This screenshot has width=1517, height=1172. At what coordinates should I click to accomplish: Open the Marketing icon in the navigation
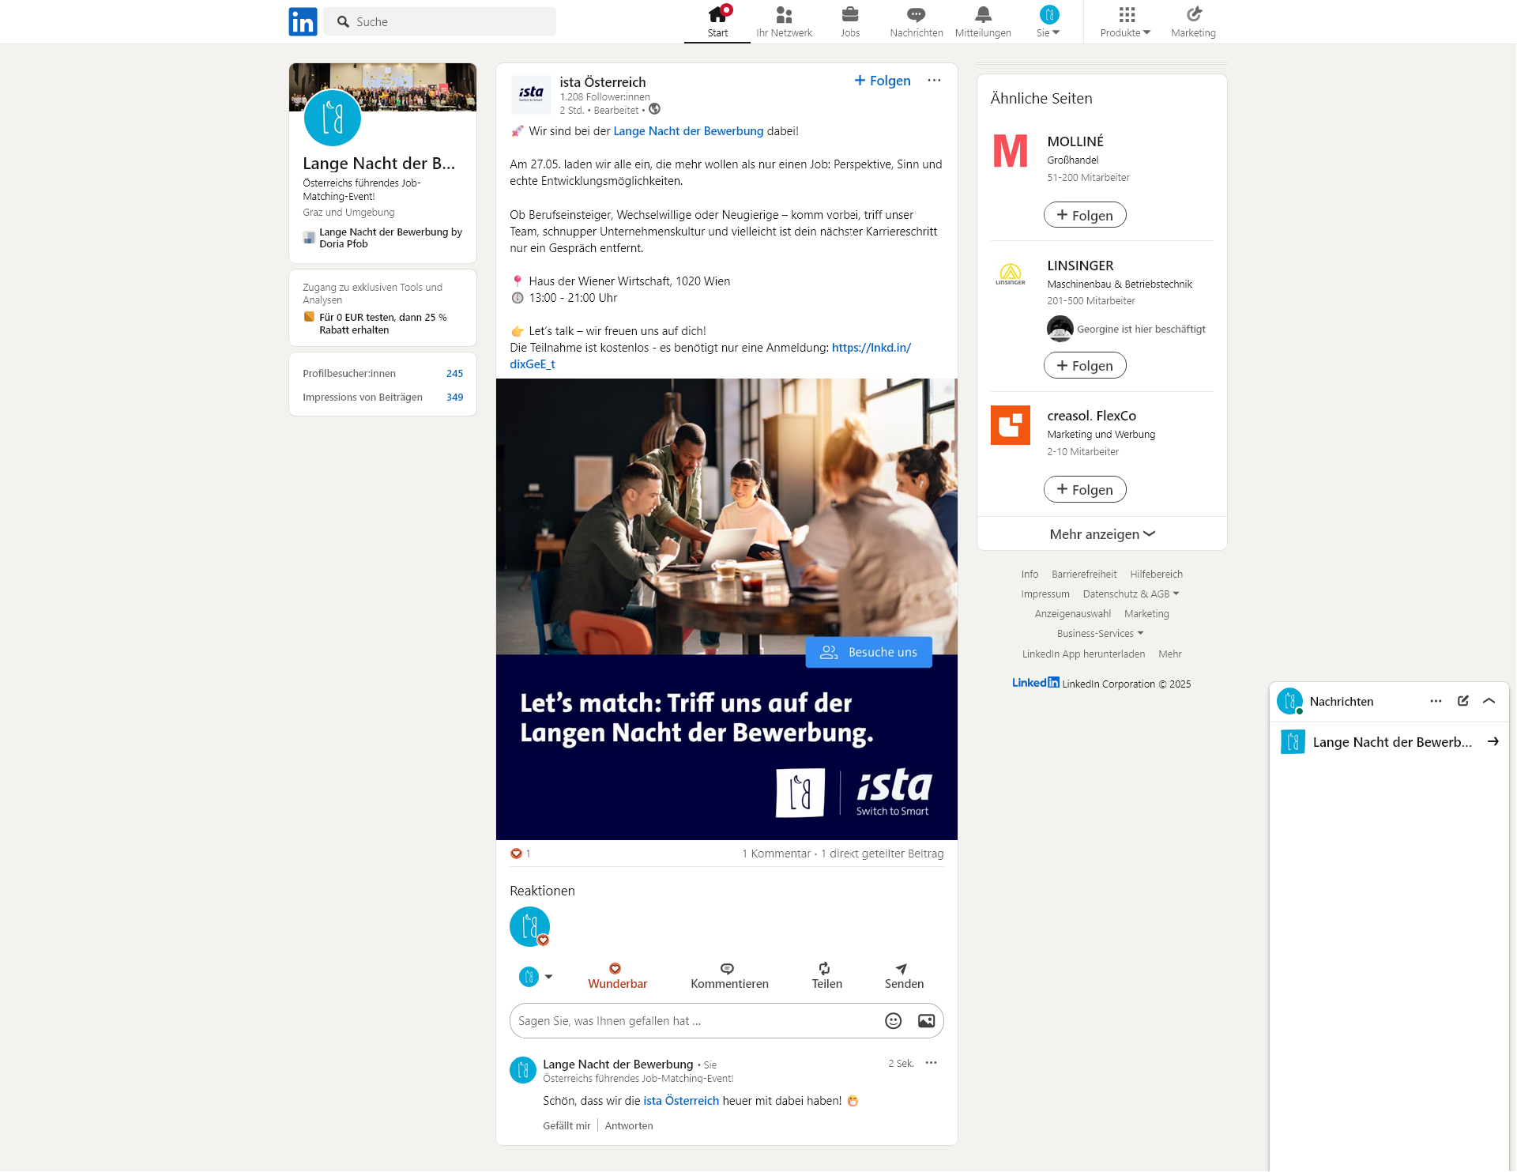click(1193, 22)
